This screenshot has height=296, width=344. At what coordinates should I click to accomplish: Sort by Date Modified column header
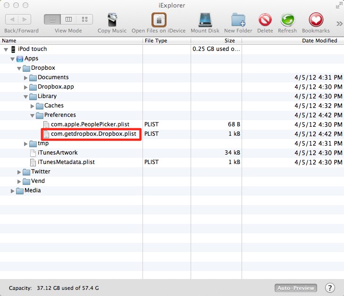pos(293,41)
